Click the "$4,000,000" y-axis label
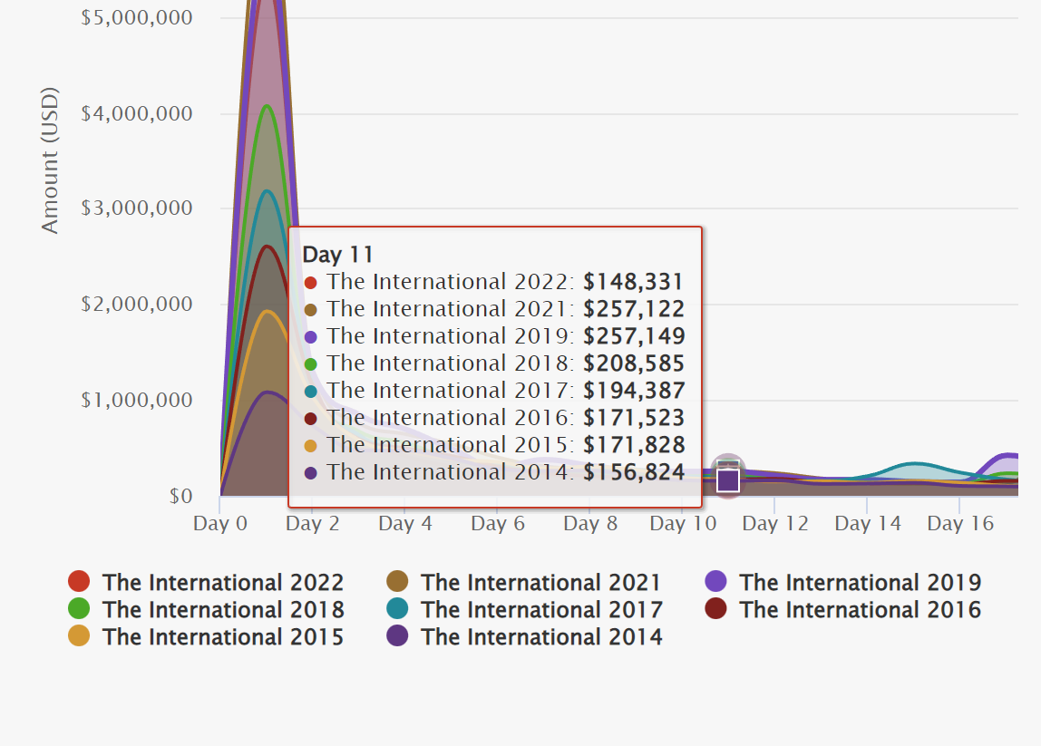This screenshot has height=746, width=1041. 137,114
